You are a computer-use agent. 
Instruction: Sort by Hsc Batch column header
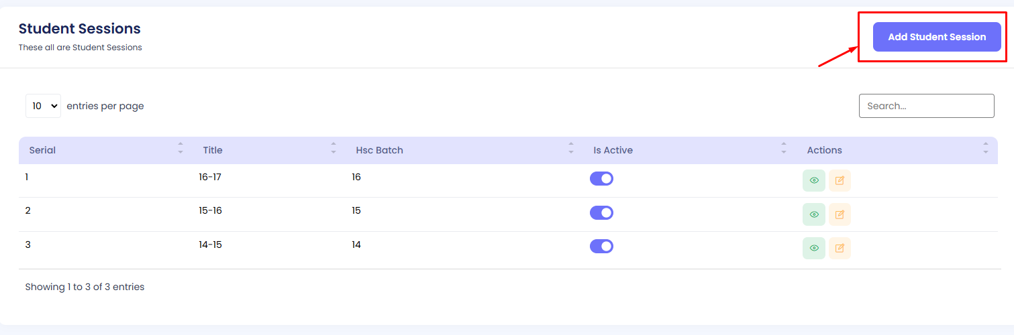tap(379, 150)
